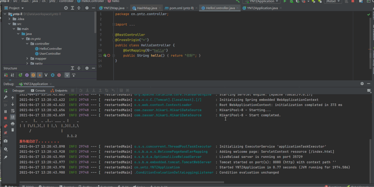Viewport: 374px width, 187px height.
Task: Click the Build hammer icon
Action: [238, 1]
